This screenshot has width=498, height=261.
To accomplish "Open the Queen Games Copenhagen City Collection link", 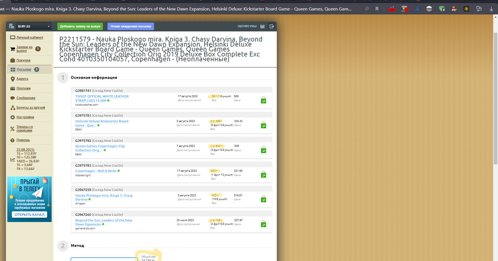I will 100,148.
